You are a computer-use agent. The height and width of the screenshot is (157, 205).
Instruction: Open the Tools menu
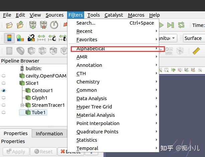pyautogui.click(x=93, y=15)
